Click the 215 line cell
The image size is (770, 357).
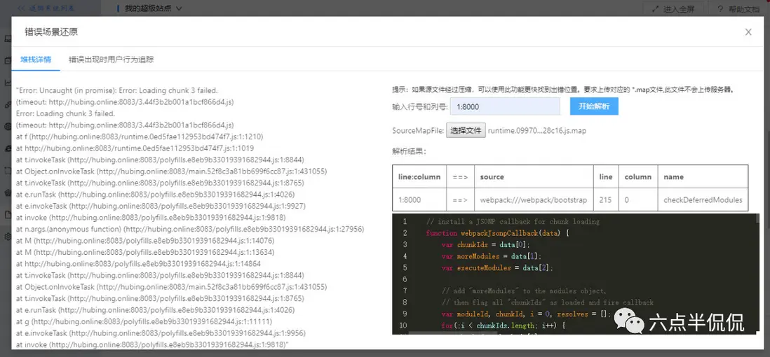606,200
